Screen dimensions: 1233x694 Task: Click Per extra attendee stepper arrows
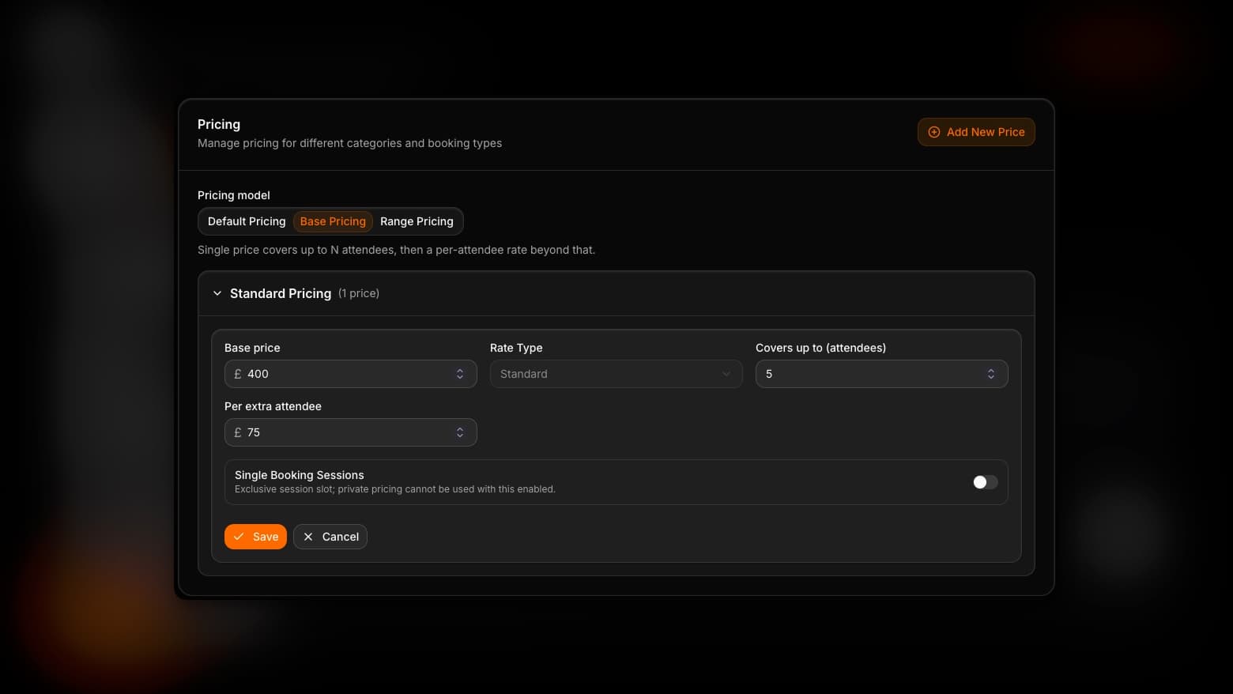pos(460,432)
